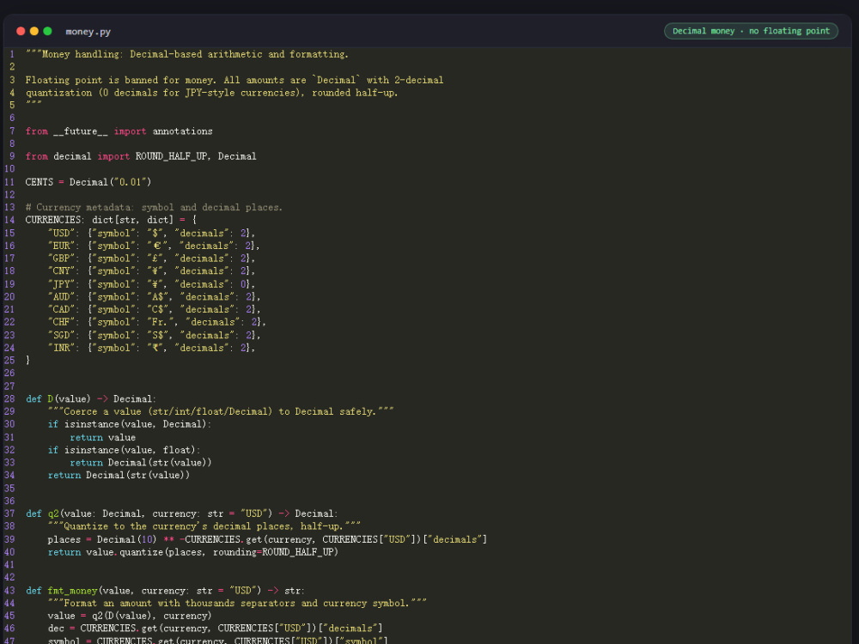Click the "JPY" dictionary key
The image size is (859, 644).
[61, 284]
